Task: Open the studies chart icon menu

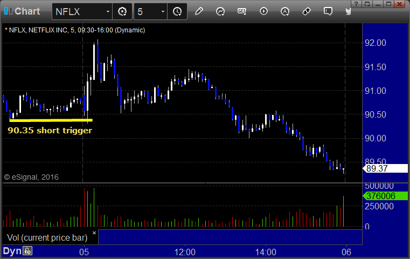Action: pos(220,11)
